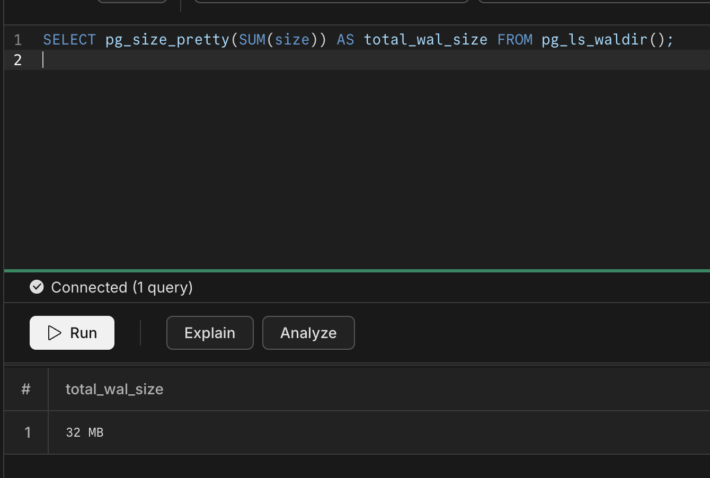The height and width of the screenshot is (478, 710).
Task: Click the empty second editor line
Action: [x=318, y=60]
